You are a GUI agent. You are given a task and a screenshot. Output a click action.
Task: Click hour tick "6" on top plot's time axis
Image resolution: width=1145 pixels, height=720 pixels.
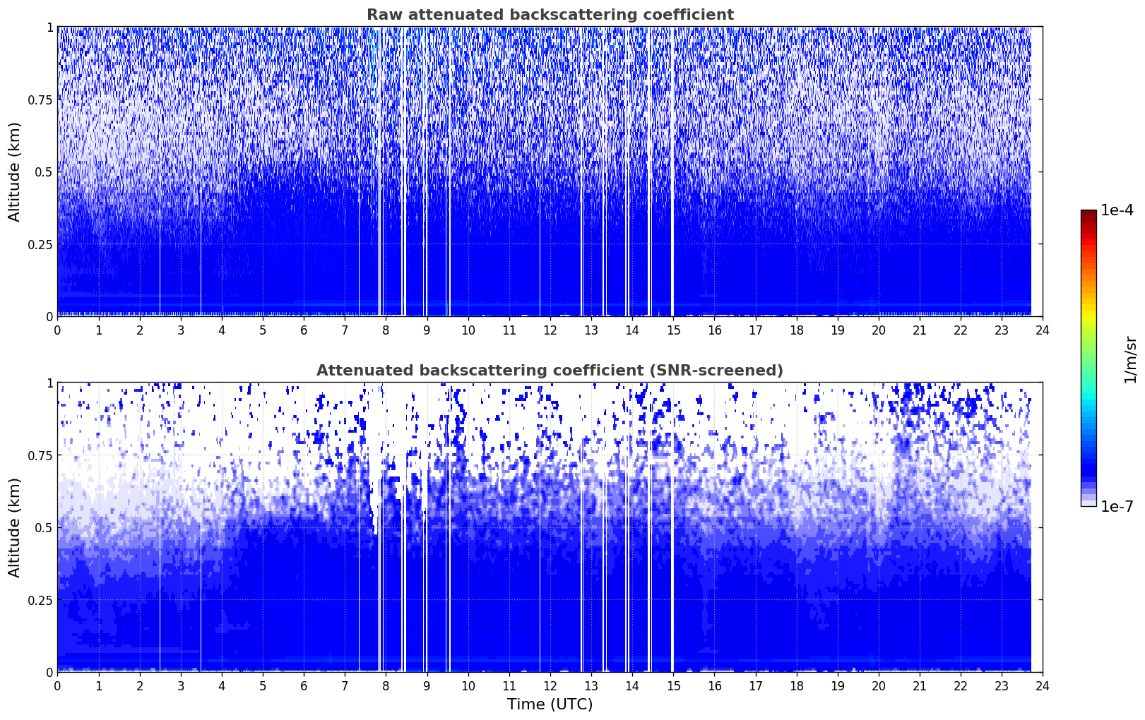point(304,330)
